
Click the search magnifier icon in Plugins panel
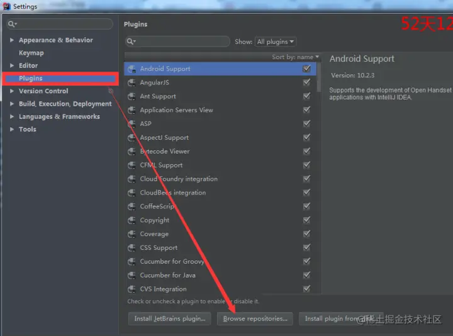131,42
